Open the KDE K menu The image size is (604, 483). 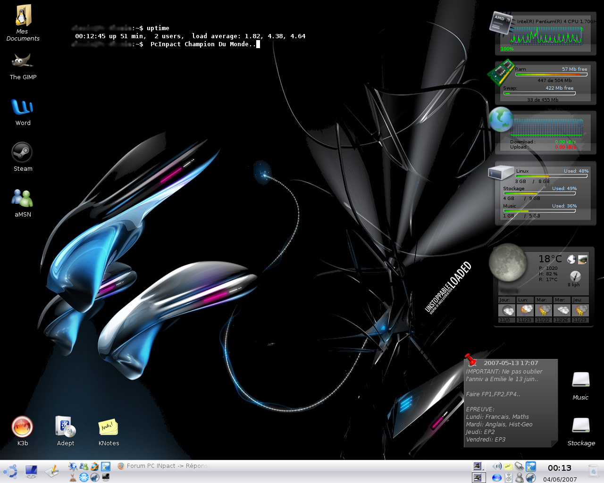(x=10, y=471)
